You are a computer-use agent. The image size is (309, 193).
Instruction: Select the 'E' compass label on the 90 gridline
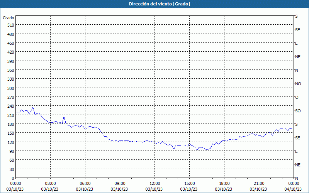click(x=296, y=151)
